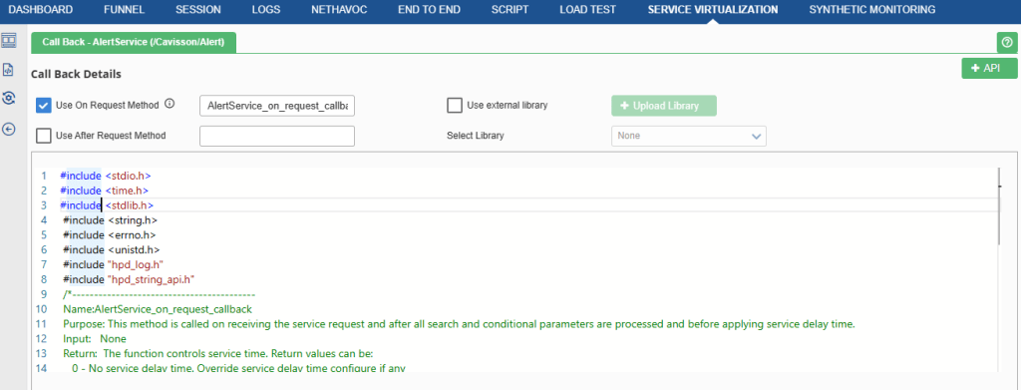Click the help question mark icon
This screenshot has height=390, width=1021.
point(1007,43)
